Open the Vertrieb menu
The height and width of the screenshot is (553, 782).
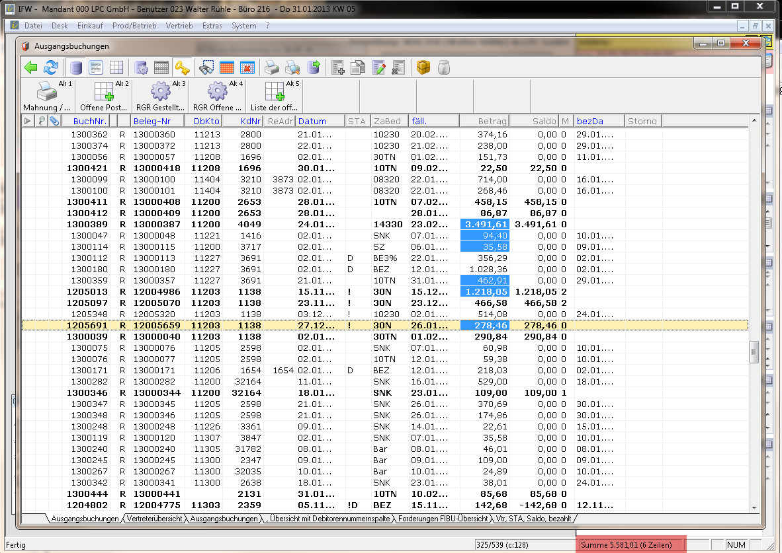coord(179,26)
